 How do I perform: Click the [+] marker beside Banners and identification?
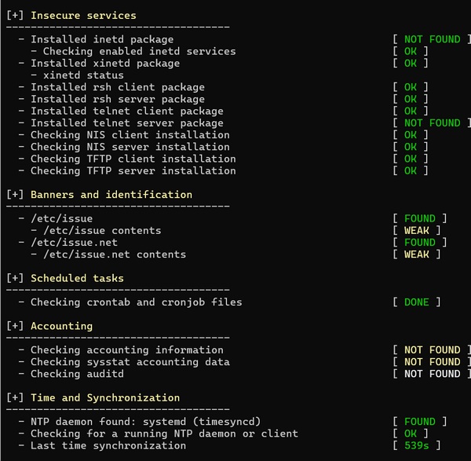(x=15, y=194)
